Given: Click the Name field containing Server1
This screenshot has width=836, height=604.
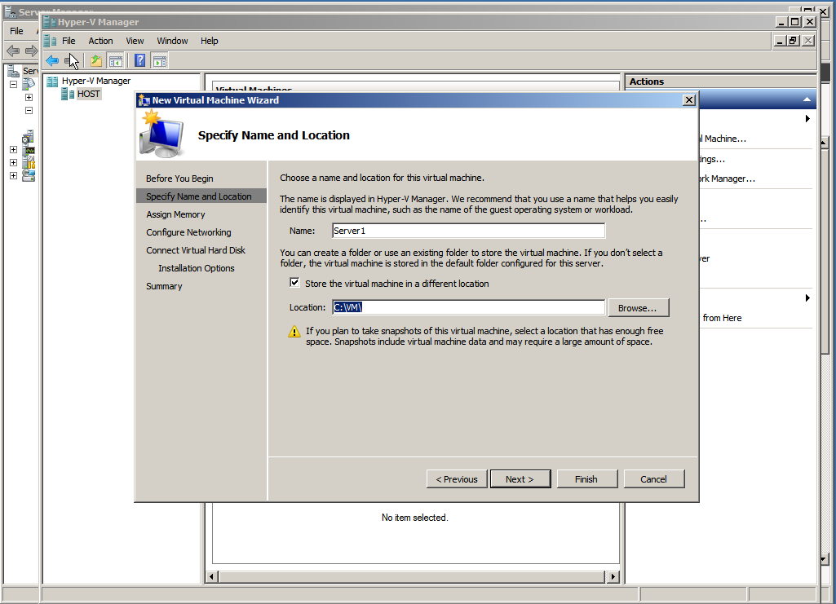Looking at the screenshot, I should [x=468, y=231].
